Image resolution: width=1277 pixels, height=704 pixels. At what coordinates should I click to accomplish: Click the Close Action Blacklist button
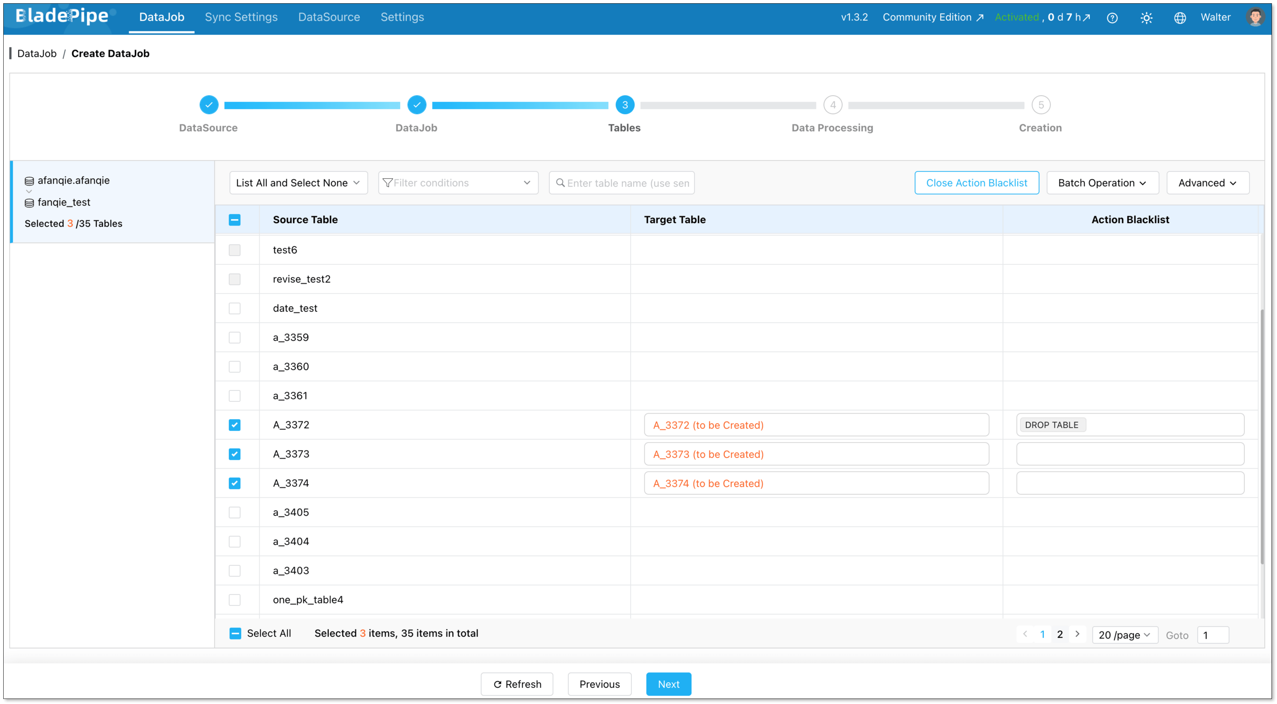tap(976, 183)
